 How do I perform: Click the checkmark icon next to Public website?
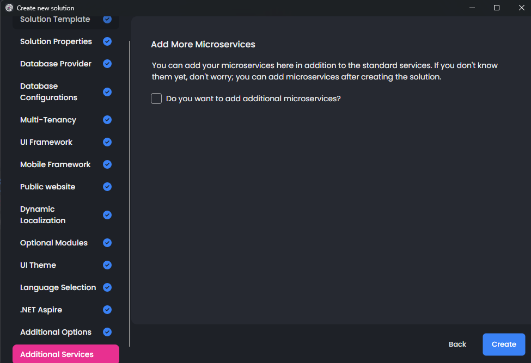[x=107, y=187]
